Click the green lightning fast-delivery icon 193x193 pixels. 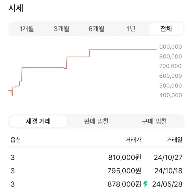pos(146,184)
